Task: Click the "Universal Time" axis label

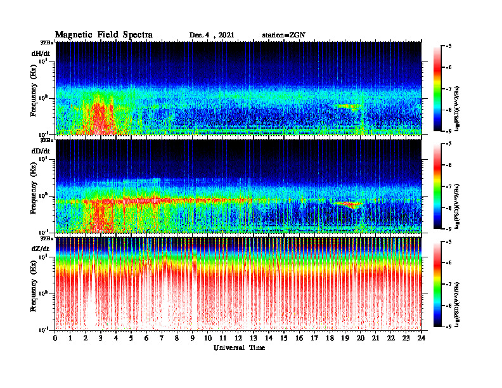Action: [x=239, y=347]
